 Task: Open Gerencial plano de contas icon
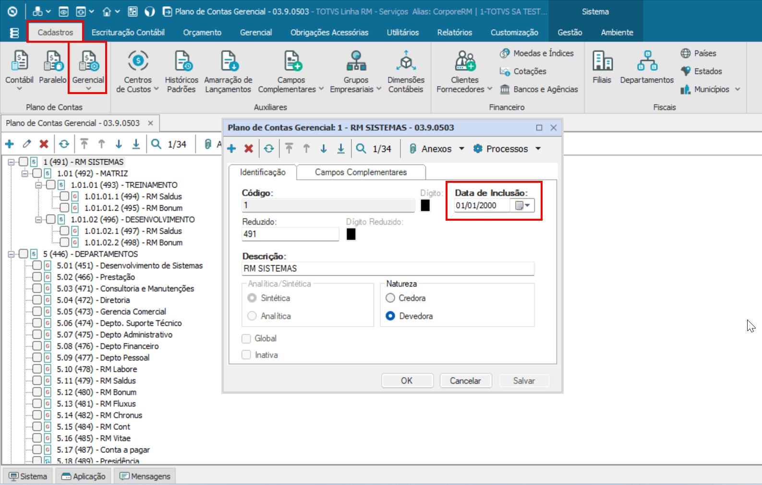88,61
